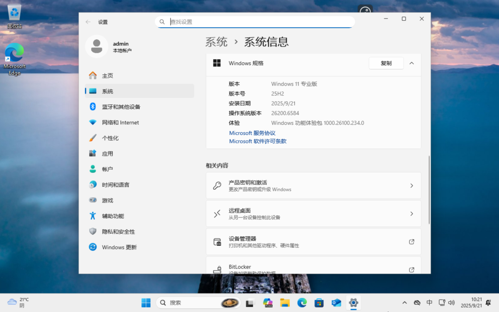Image resolution: width=499 pixels, height=312 pixels.
Task: Open the 主页 home icon in sidebar
Action: point(92,75)
